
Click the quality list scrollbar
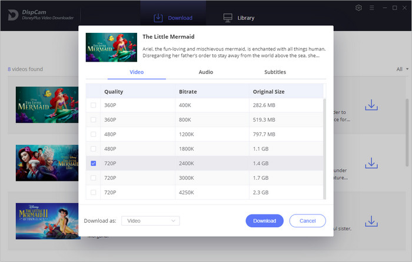pyautogui.click(x=325, y=149)
